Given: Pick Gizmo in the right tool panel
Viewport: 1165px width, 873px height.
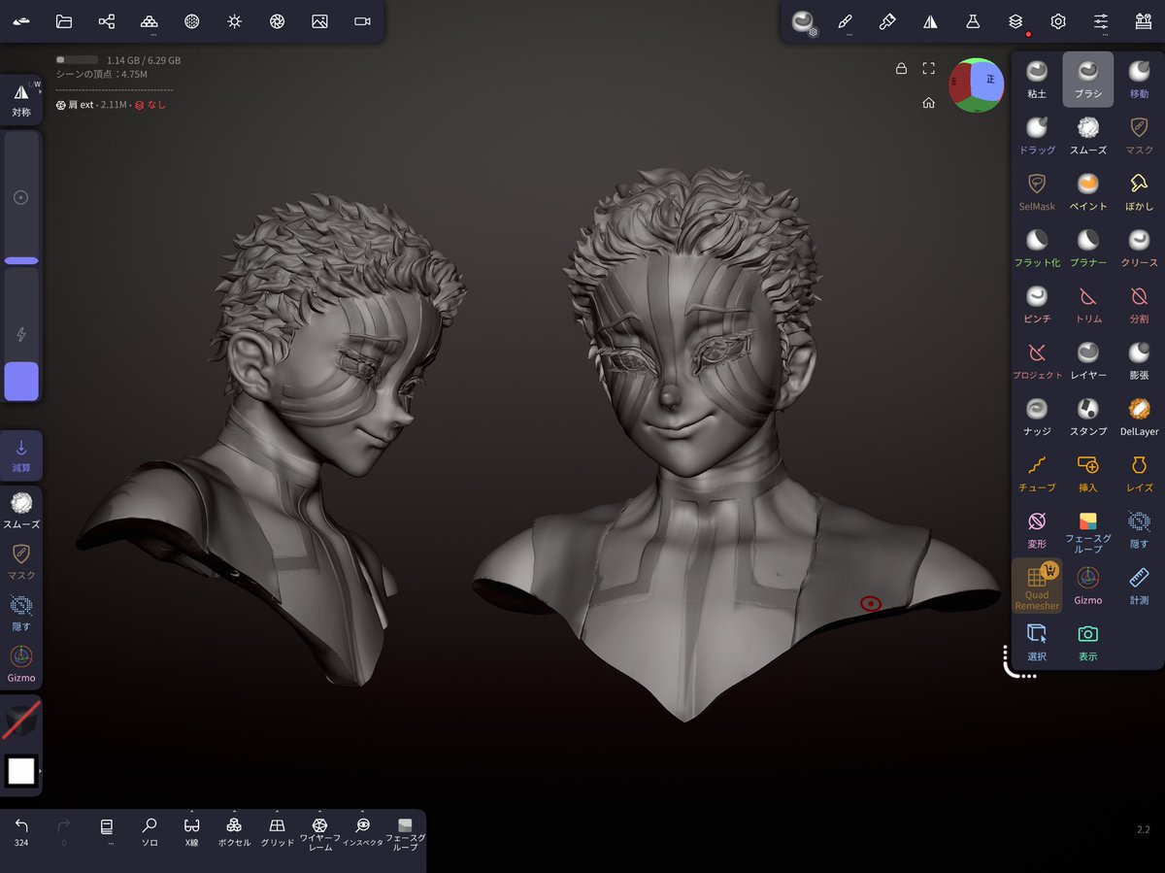Looking at the screenshot, I should [1088, 587].
